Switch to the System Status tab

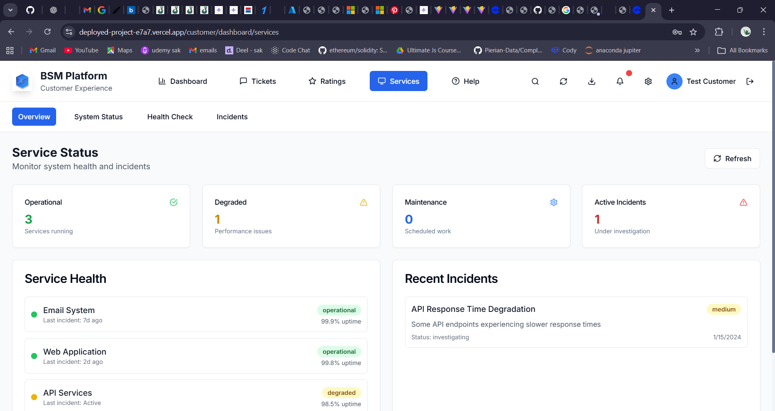click(x=98, y=117)
